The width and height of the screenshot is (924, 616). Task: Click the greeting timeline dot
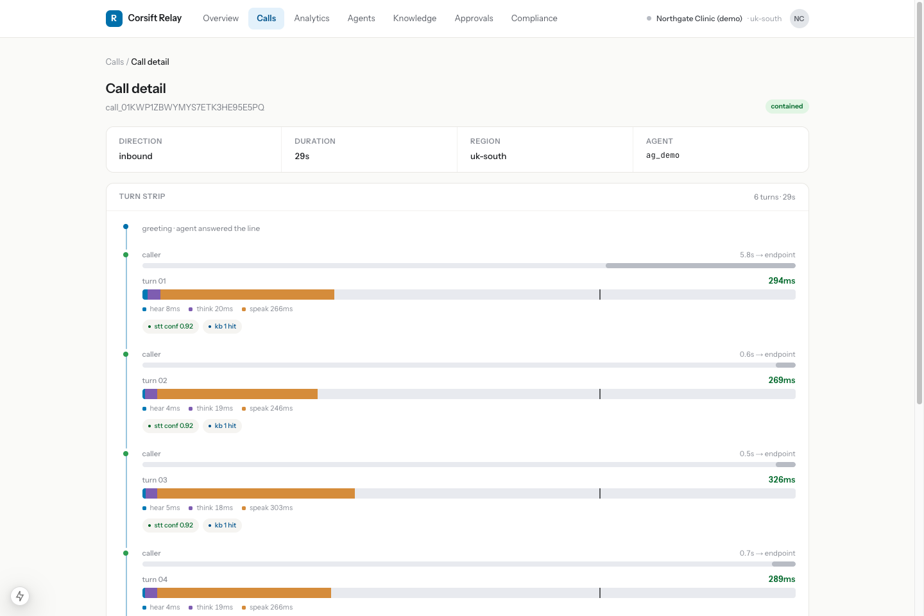pyautogui.click(x=126, y=227)
